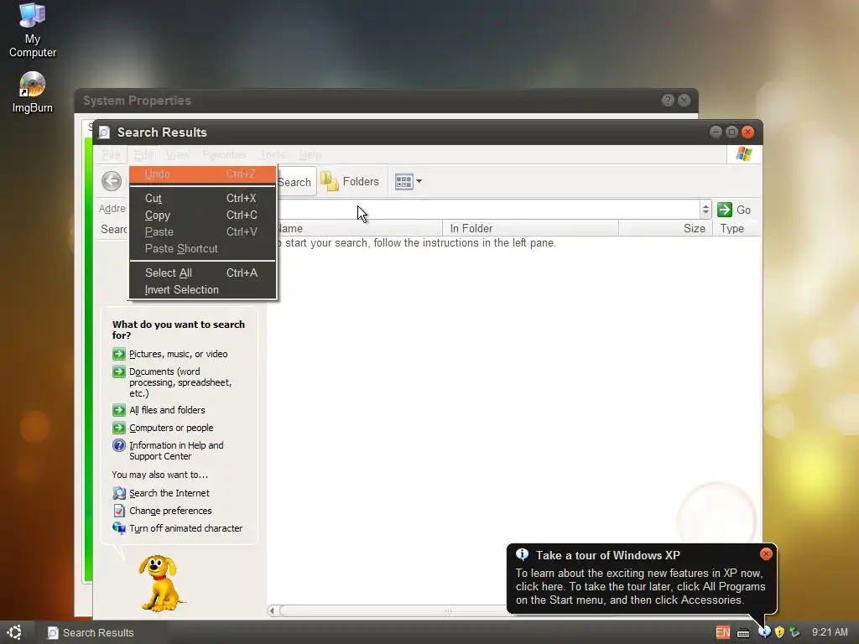Click Search the Internet link
Viewport: 859px width, 644px height.
pyautogui.click(x=169, y=493)
